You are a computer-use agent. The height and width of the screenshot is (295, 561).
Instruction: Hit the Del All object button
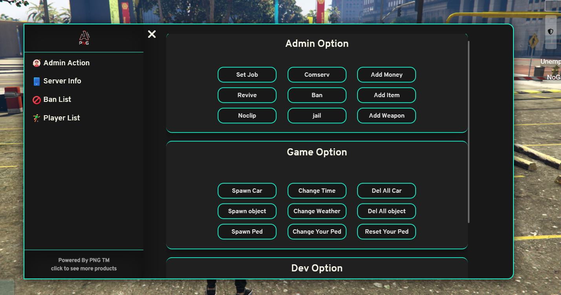coord(387,211)
